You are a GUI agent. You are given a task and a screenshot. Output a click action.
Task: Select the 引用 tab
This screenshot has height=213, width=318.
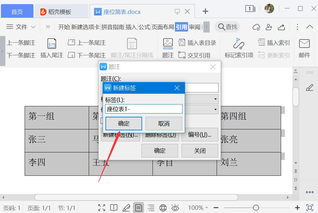pos(182,27)
